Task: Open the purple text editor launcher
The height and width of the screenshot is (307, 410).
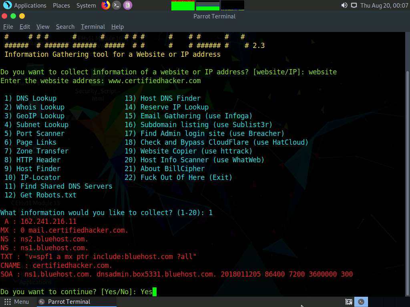Action: tap(128, 5)
